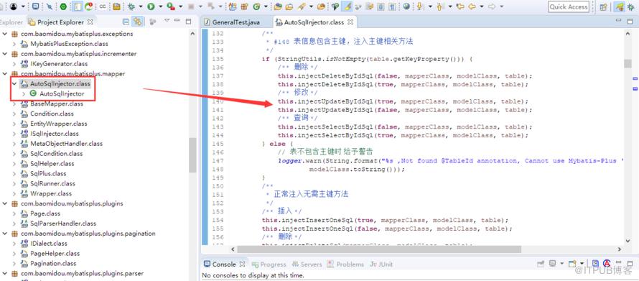The height and width of the screenshot is (281, 639).
Task: Expand the AutoSqlInjector class member node
Action: click(23, 94)
